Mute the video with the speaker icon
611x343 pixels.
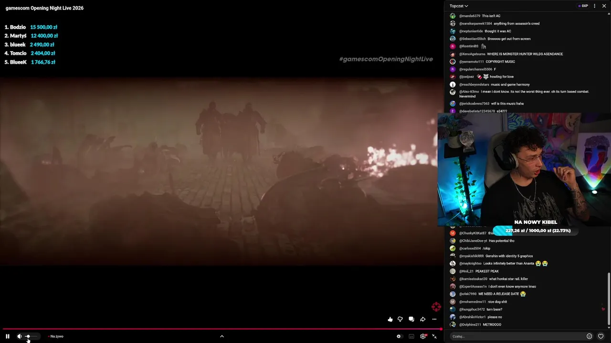click(x=20, y=336)
